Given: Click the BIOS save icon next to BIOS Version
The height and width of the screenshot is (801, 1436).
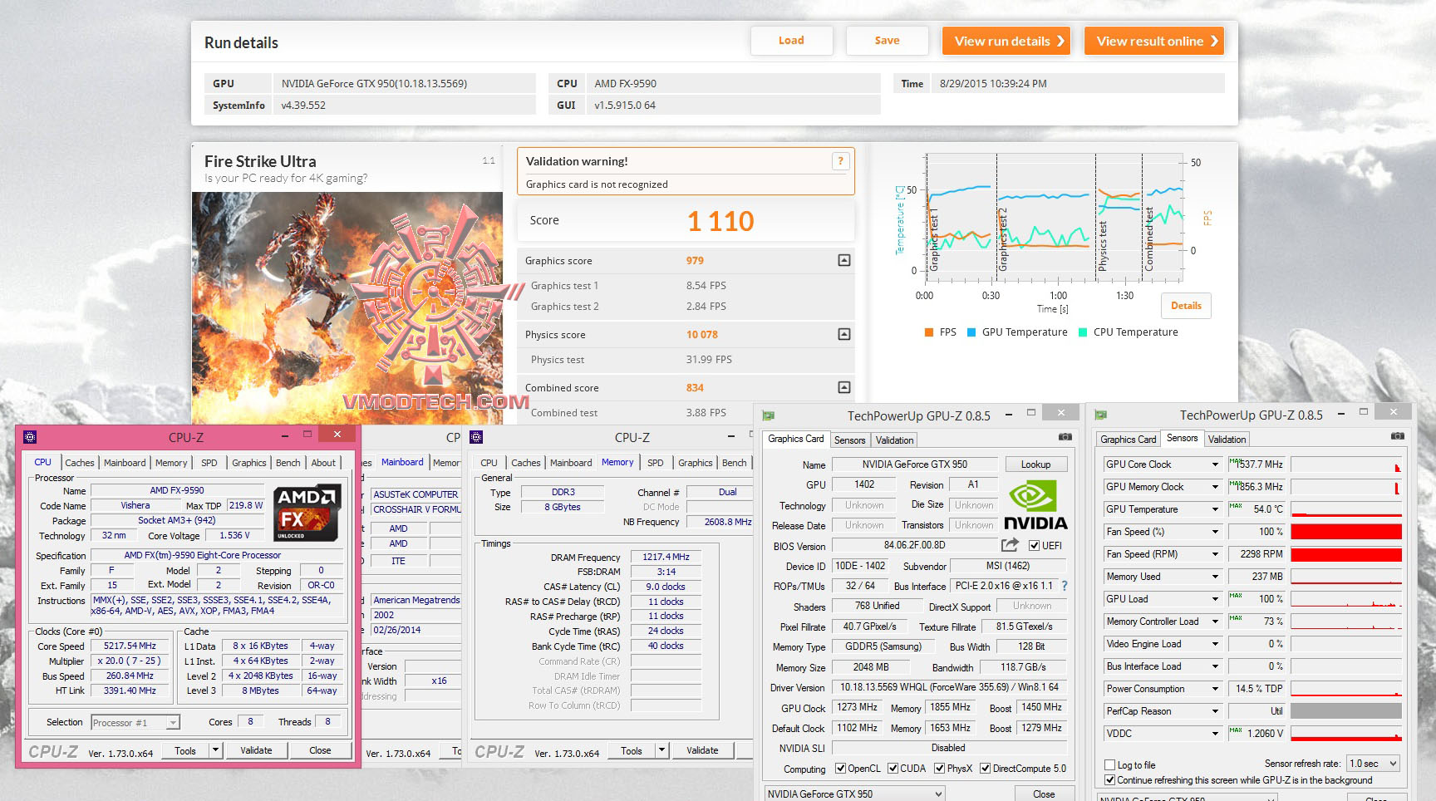Looking at the screenshot, I should (1010, 545).
